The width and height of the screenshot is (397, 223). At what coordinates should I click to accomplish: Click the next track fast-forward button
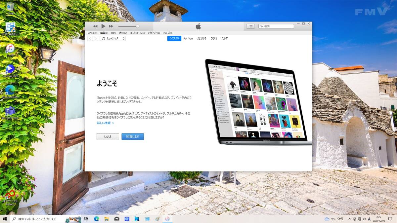pos(111,26)
